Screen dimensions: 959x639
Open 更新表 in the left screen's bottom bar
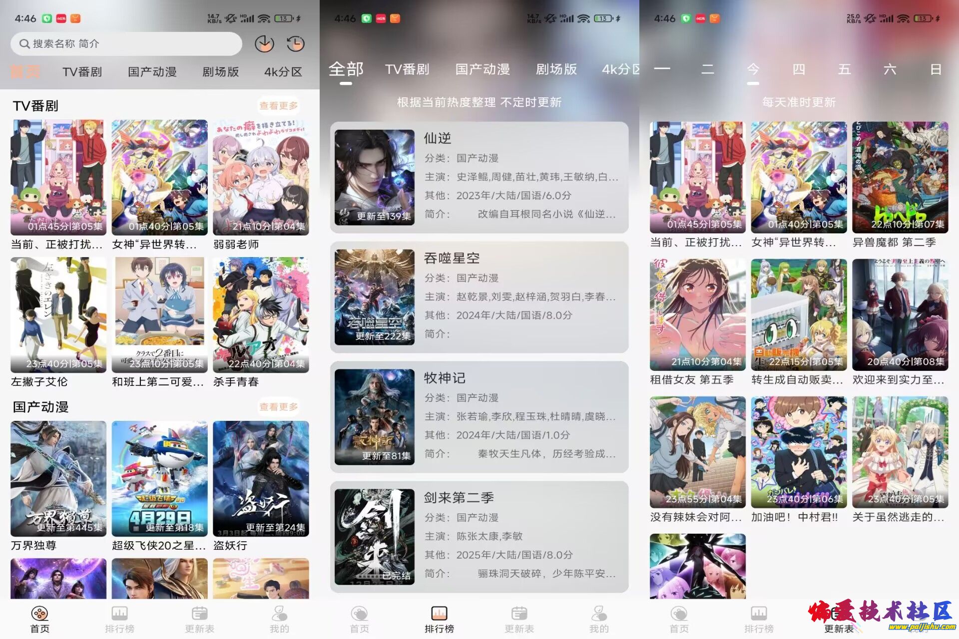[199, 620]
